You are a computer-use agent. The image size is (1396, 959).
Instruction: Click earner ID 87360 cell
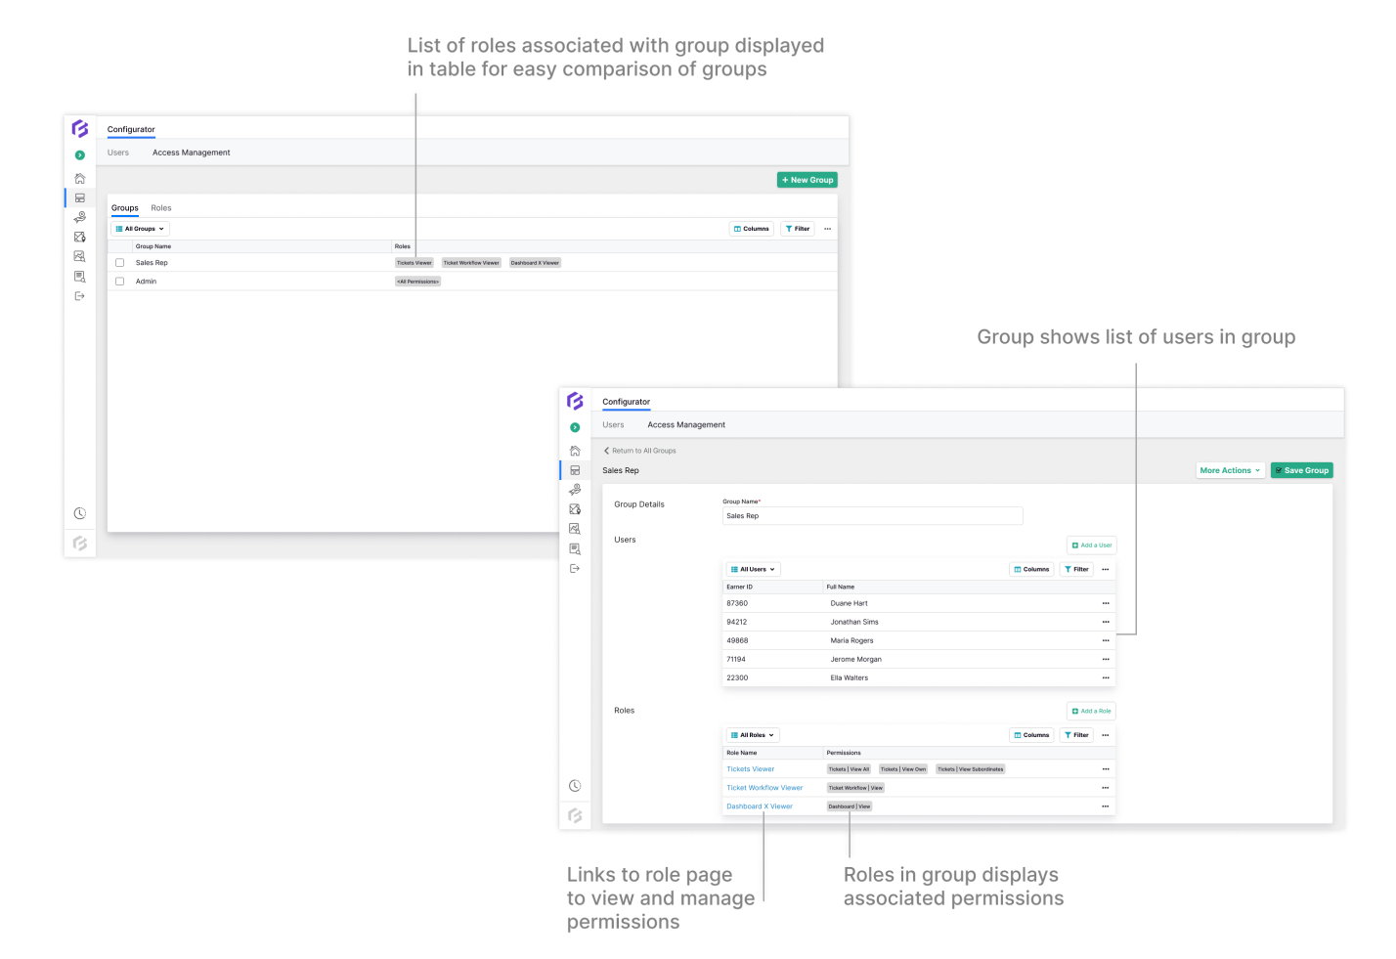click(737, 603)
